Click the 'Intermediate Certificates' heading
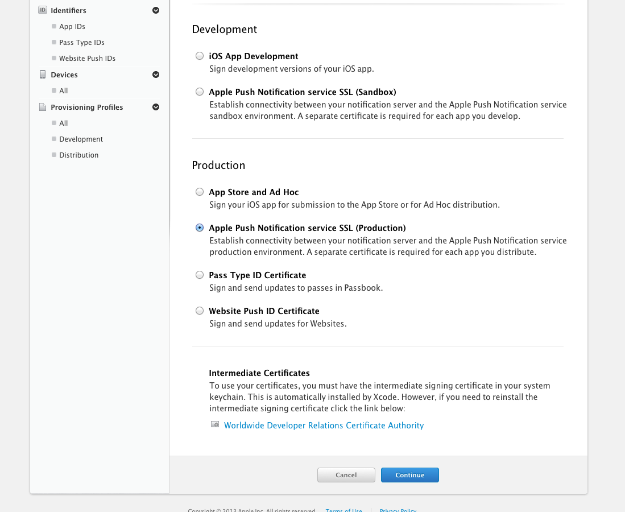The height and width of the screenshot is (512, 625). pyautogui.click(x=259, y=373)
